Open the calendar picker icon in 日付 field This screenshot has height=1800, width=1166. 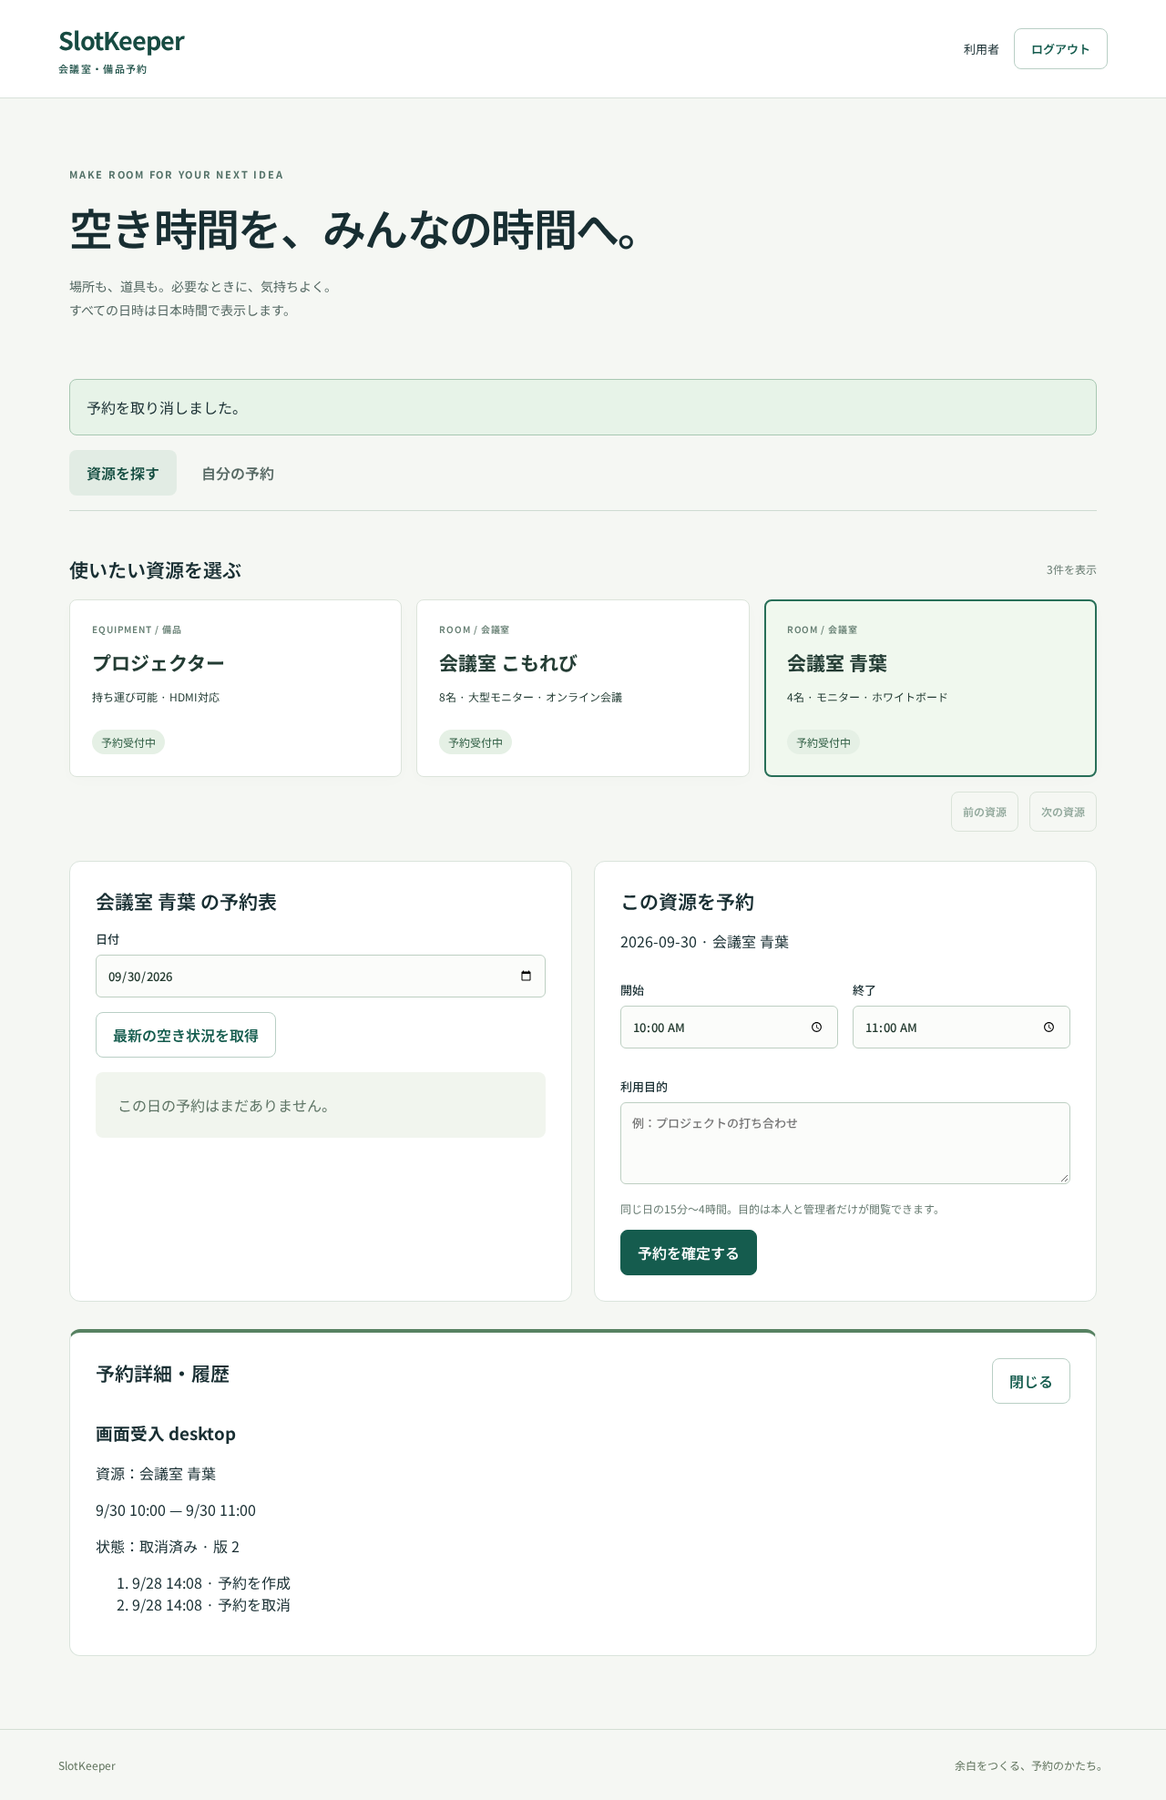point(526,977)
